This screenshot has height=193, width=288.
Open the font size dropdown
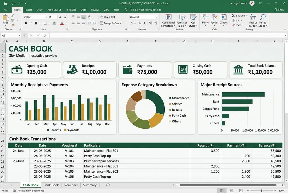(x=56, y=17)
